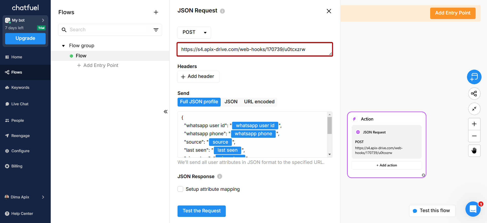Click the whatsapp user id attribute tag
The width and height of the screenshot is (487, 223).
(255, 126)
